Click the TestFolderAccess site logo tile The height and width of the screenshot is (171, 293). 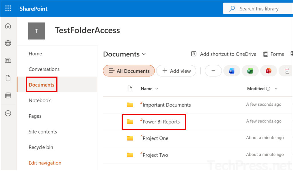tap(37, 31)
